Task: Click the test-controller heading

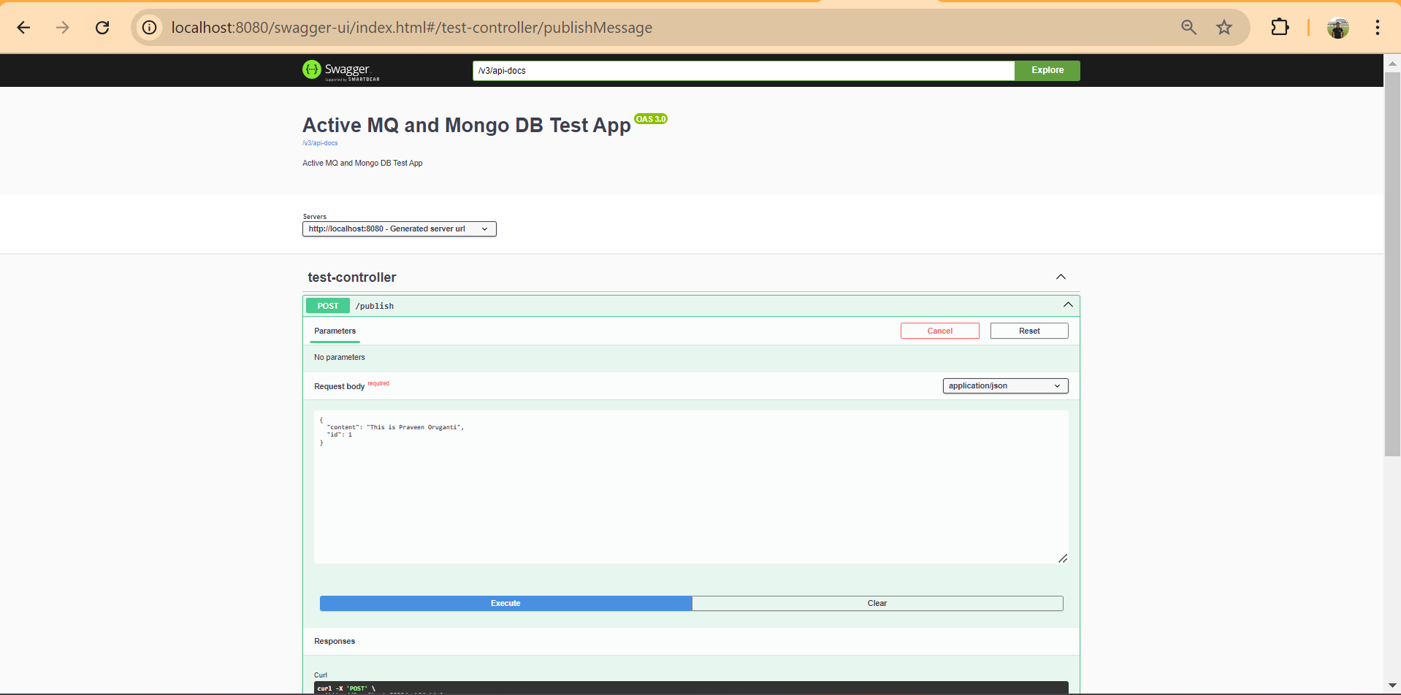Action: [352, 277]
